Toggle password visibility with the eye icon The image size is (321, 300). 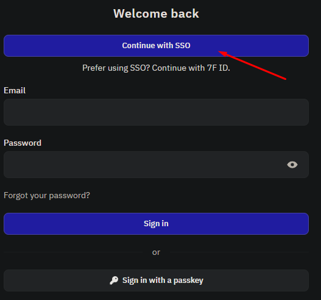pyautogui.click(x=292, y=165)
